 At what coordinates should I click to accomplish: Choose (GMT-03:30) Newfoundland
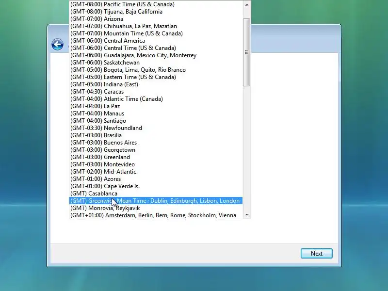pos(156,128)
